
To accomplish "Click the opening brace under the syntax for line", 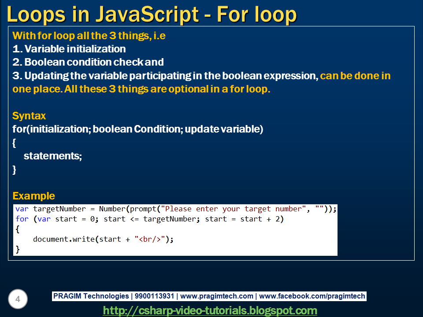I will [x=14, y=143].
